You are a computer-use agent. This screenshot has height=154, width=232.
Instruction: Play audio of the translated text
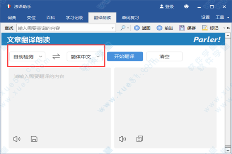pos(122,139)
